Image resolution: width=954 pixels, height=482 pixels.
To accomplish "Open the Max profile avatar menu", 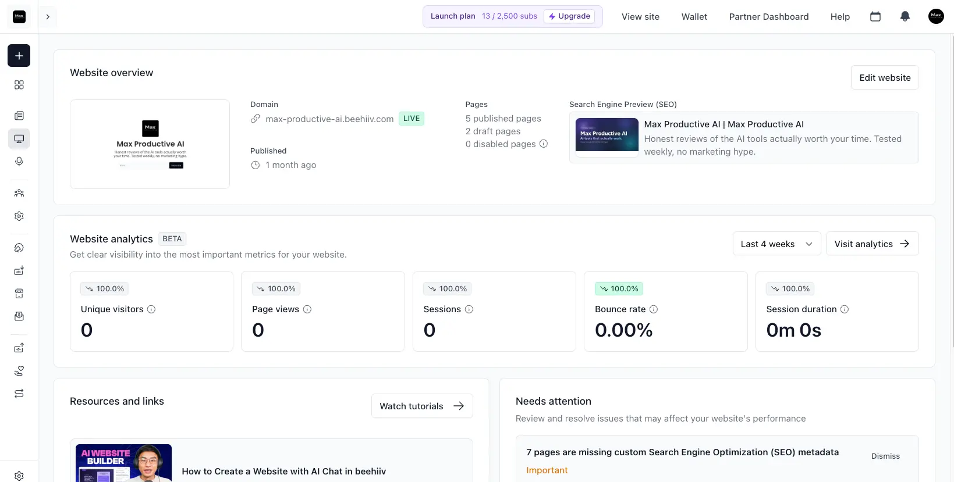I will coord(936,16).
